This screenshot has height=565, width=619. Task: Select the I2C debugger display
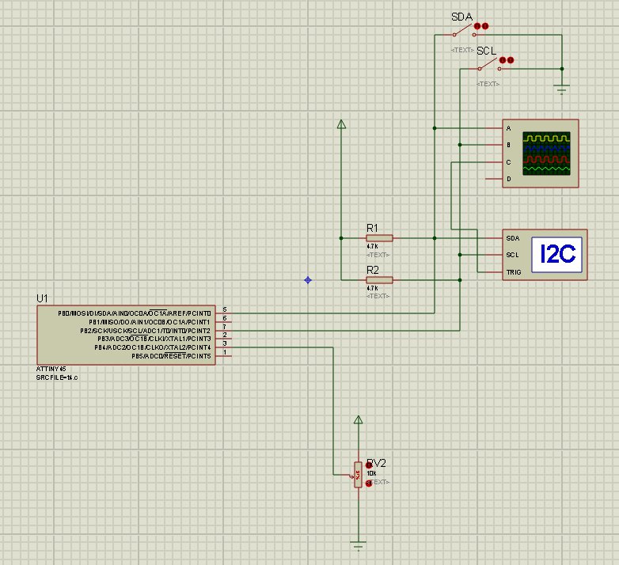pyautogui.click(x=556, y=254)
